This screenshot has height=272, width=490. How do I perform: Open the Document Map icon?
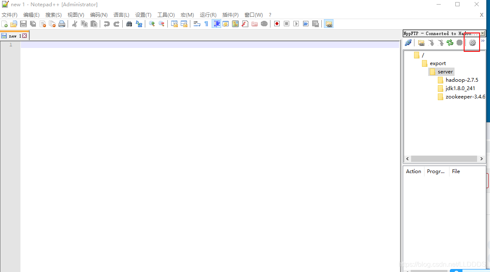(235, 24)
